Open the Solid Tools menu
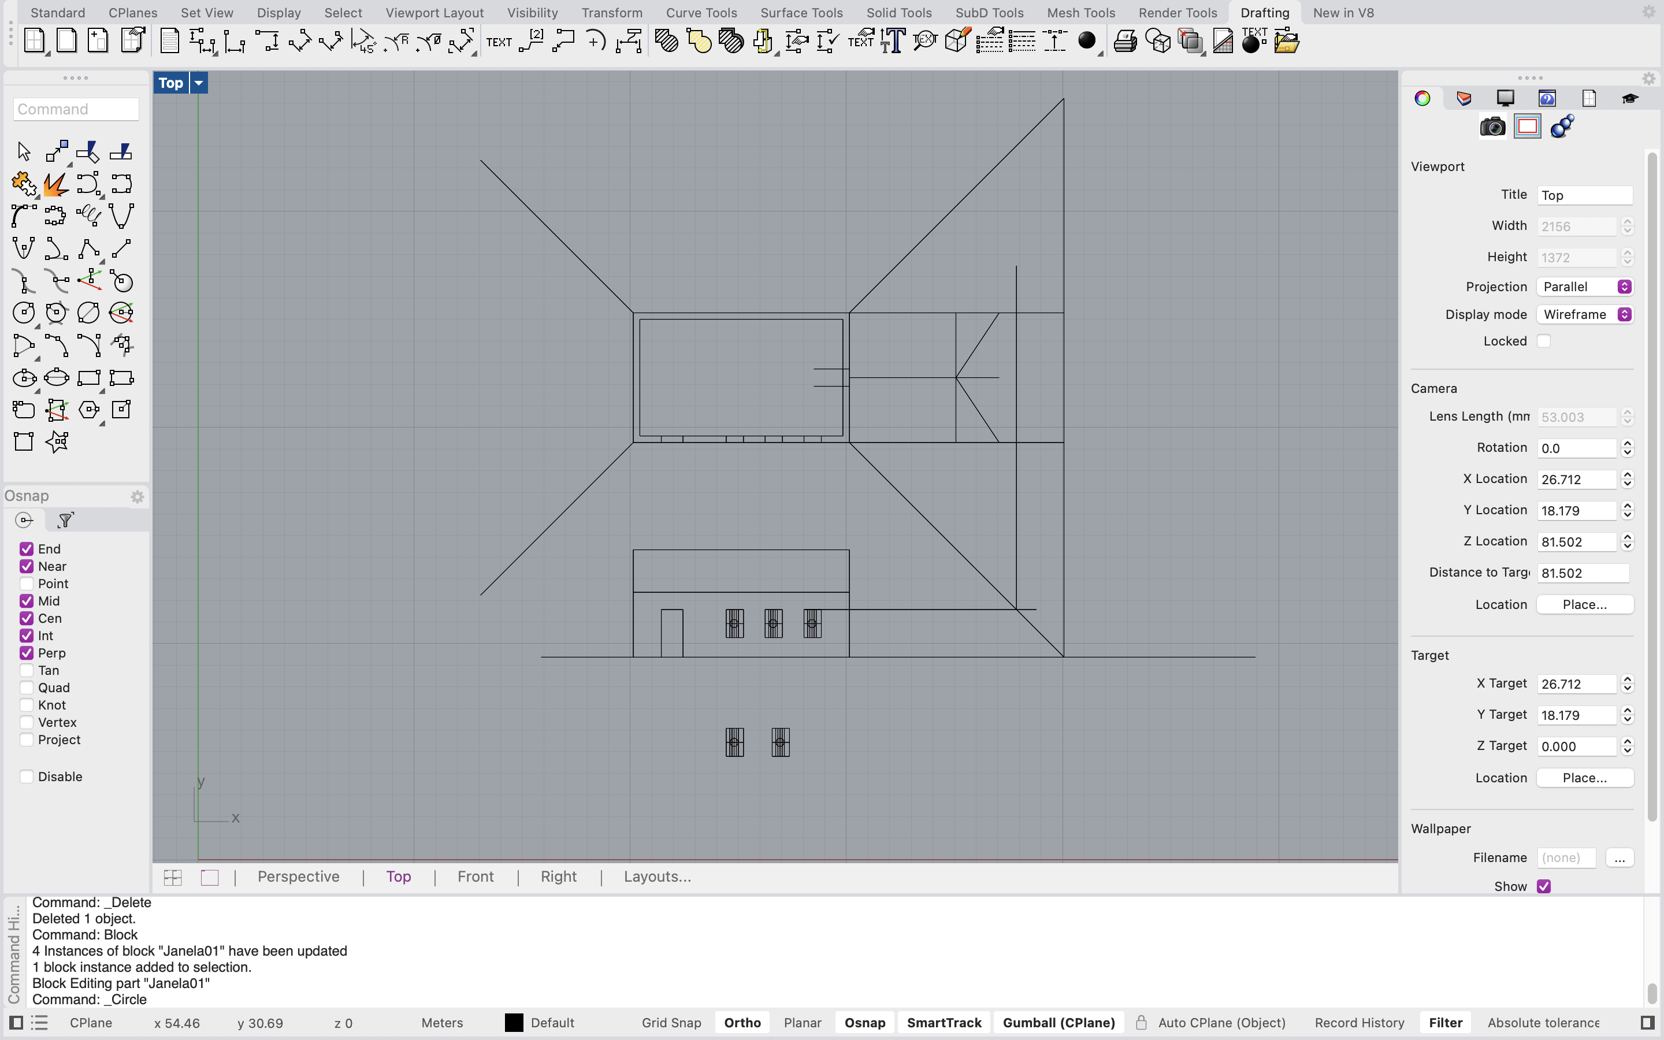 pos(900,12)
